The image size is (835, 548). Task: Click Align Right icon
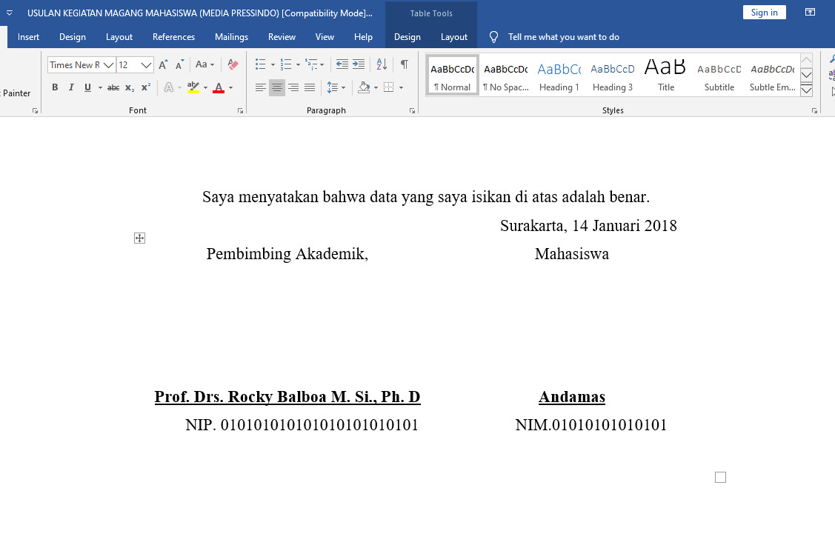(x=293, y=88)
